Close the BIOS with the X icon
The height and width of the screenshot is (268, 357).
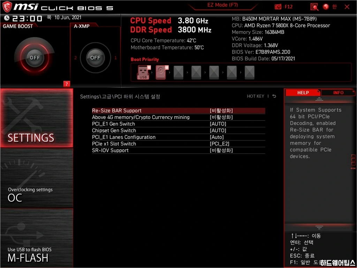(347, 7)
